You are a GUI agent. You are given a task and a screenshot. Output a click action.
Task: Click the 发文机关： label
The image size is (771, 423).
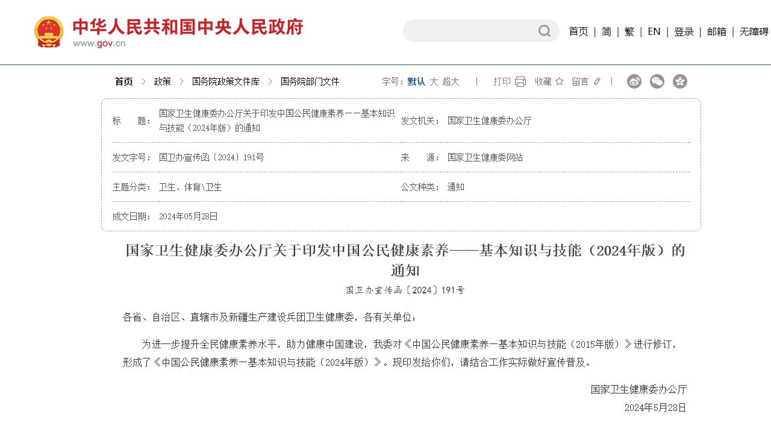(x=421, y=121)
